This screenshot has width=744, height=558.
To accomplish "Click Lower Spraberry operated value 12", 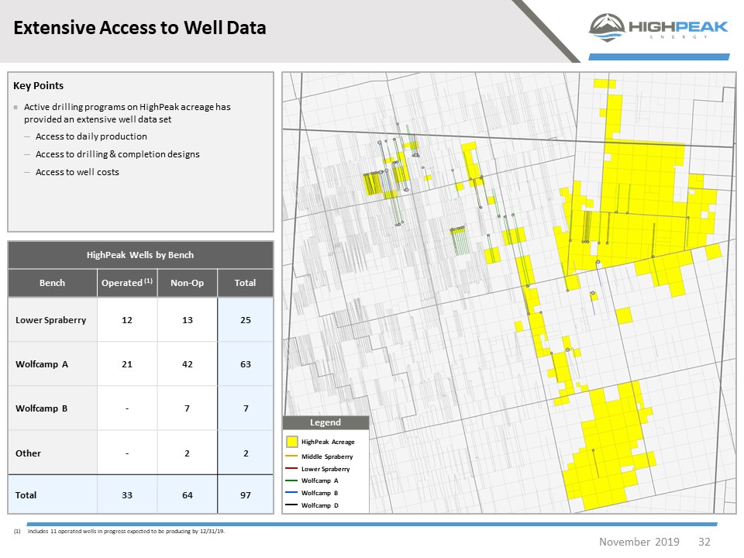I will 126,320.
